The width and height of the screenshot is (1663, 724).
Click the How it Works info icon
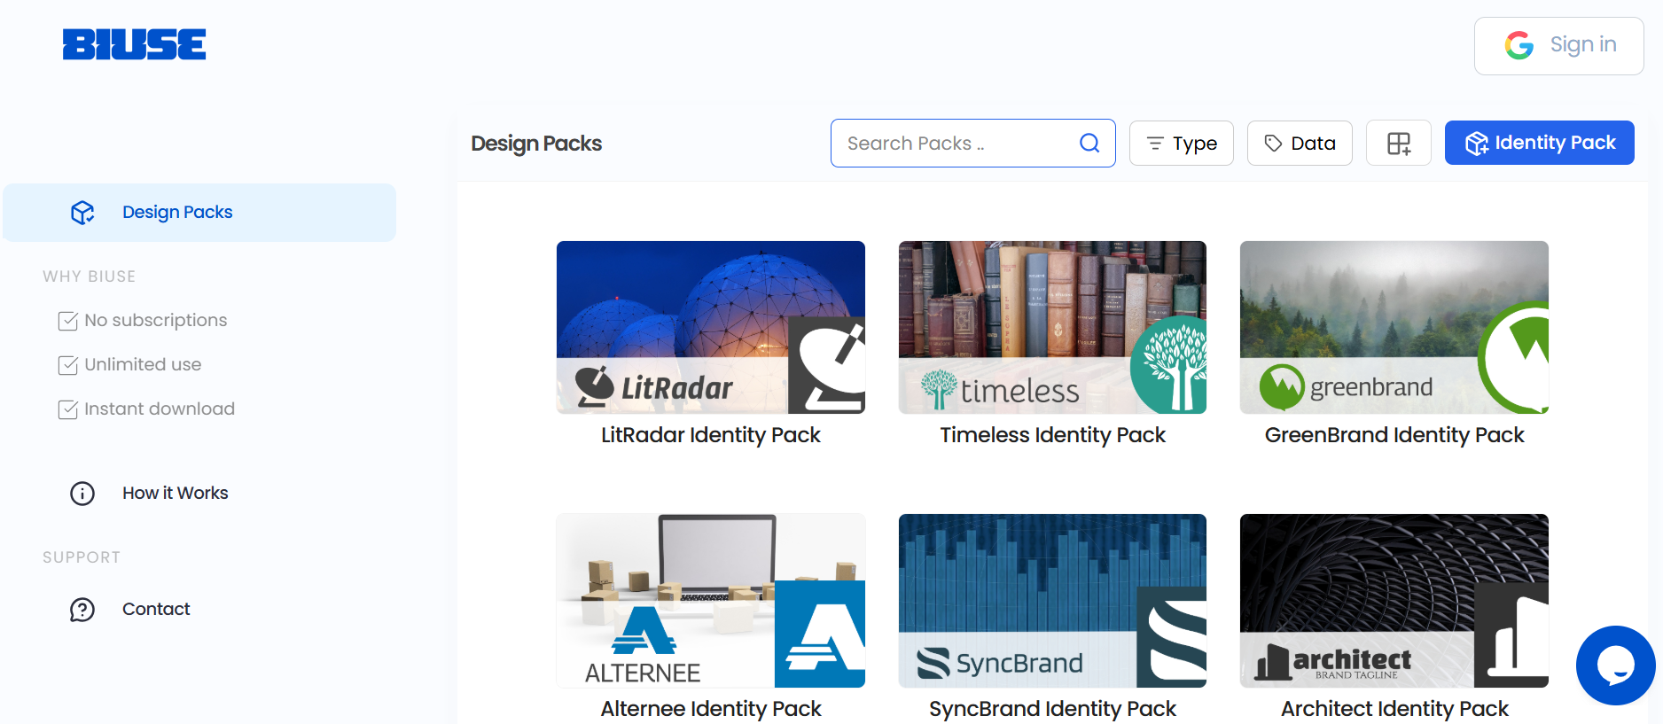point(82,494)
